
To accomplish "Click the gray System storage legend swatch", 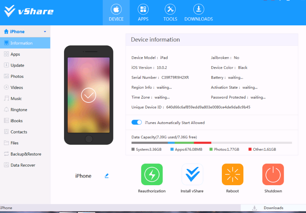I will [133, 149].
